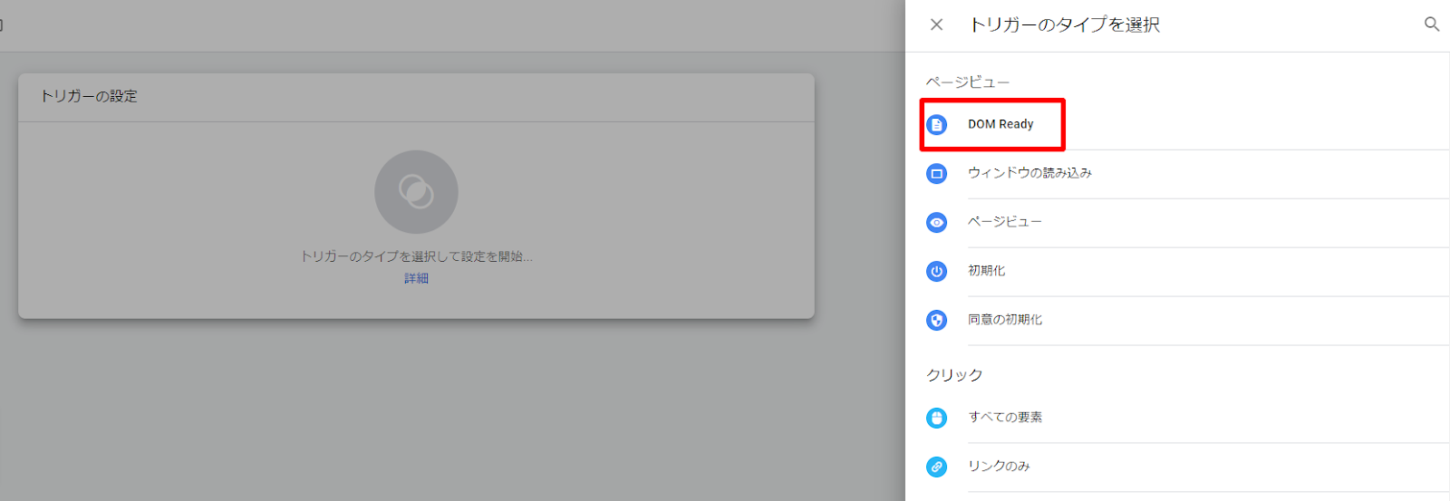Click the shield icon for 同意の初期化
Image resolution: width=1450 pixels, height=501 pixels.
click(937, 320)
